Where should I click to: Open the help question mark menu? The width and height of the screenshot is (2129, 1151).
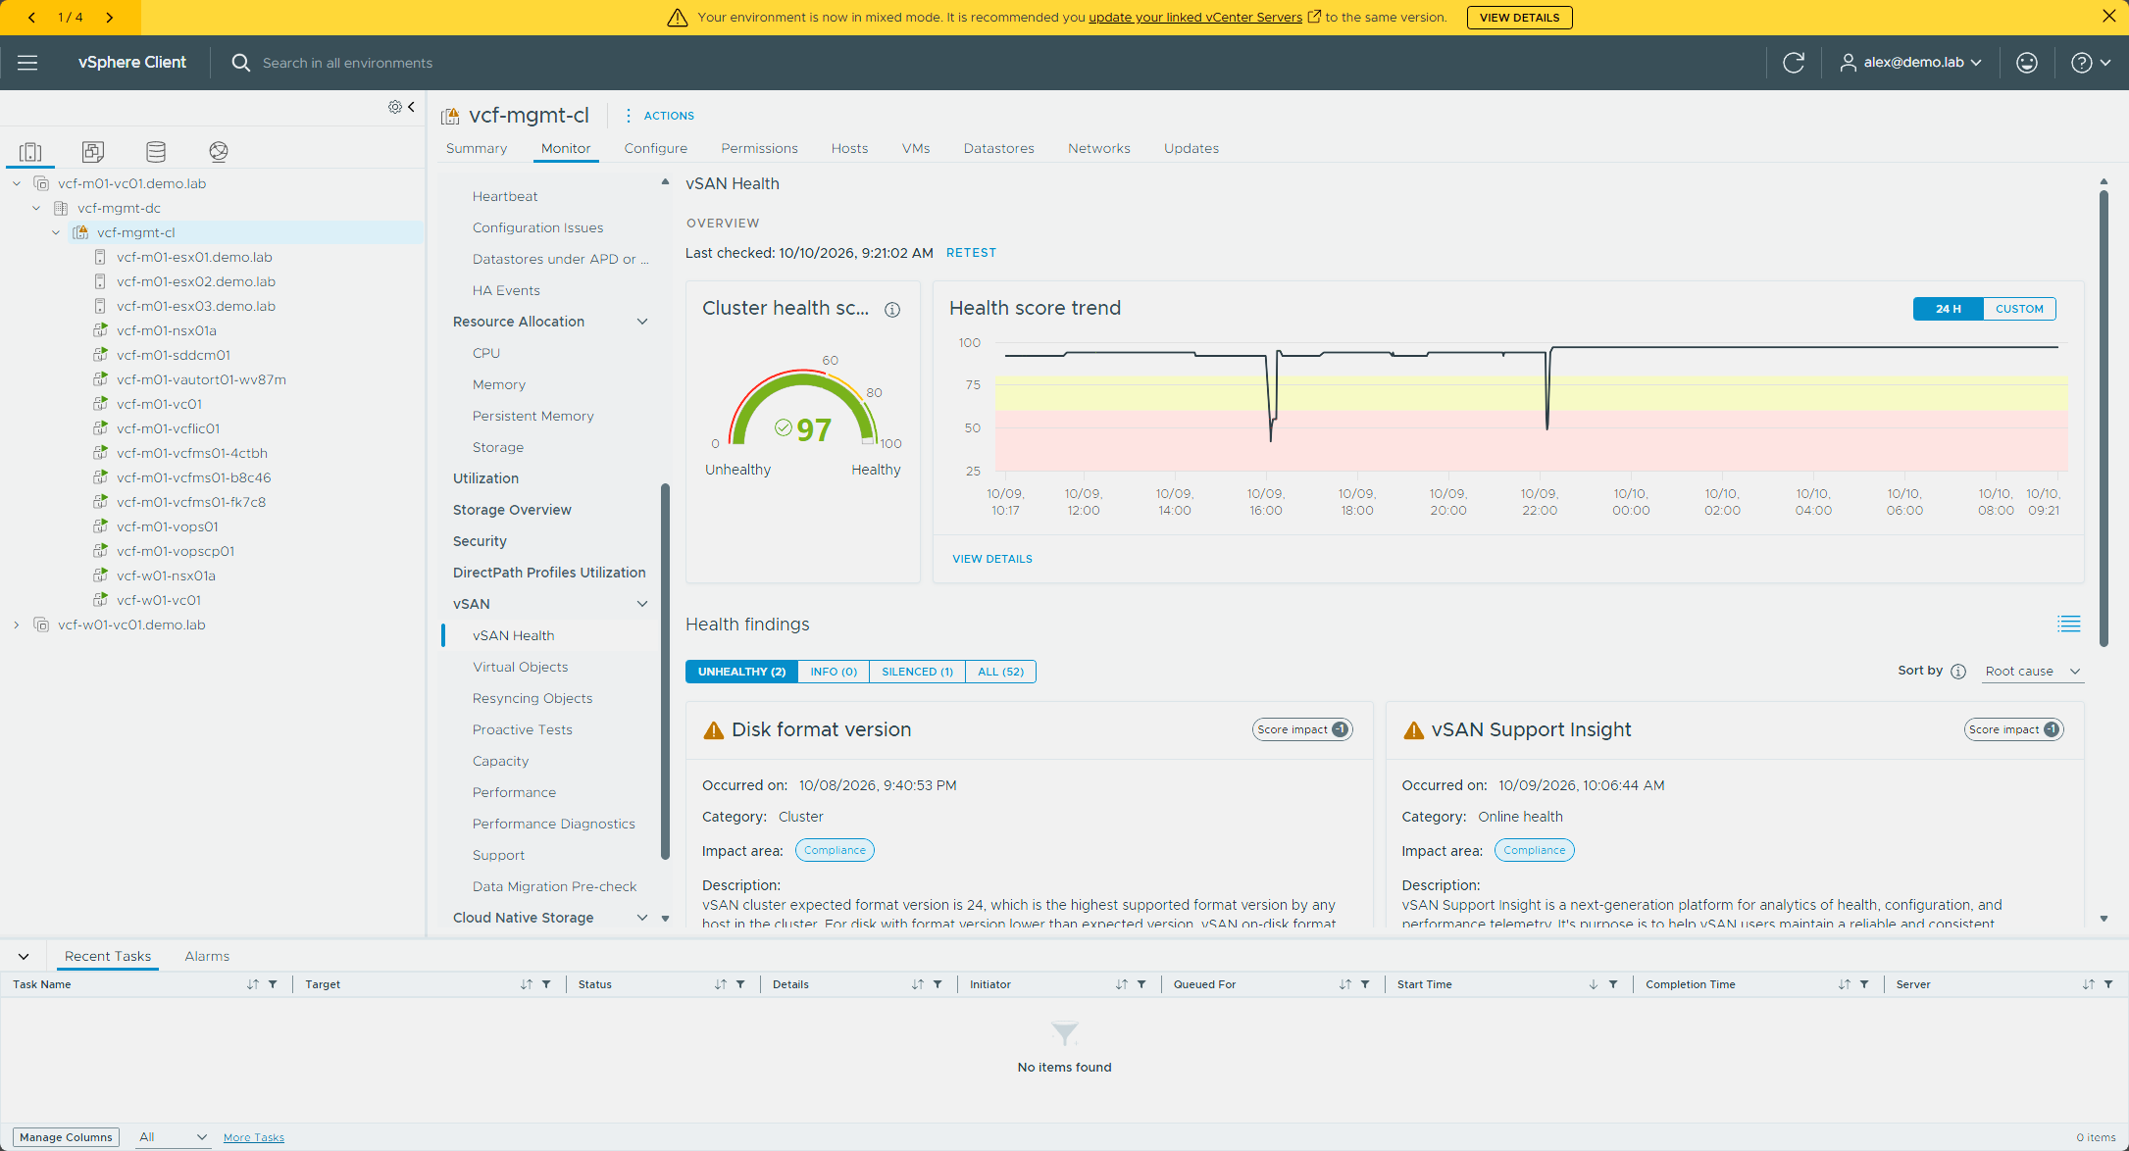[x=2091, y=63]
